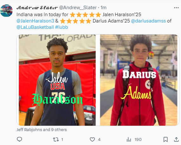Image resolution: width=181 pixels, height=145 pixels.
Task: Open the share icon menu
Action: point(176,139)
